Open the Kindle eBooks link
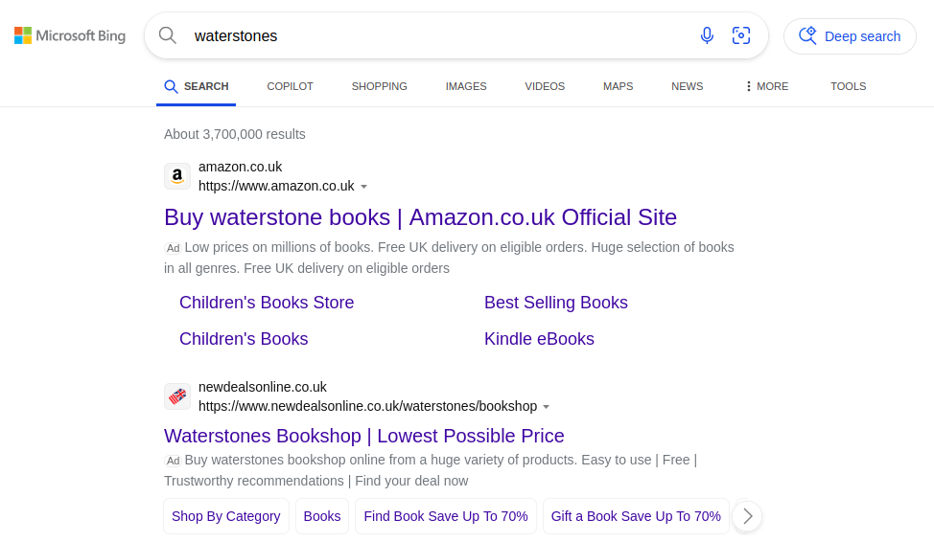This screenshot has width=934, height=542. 539,339
